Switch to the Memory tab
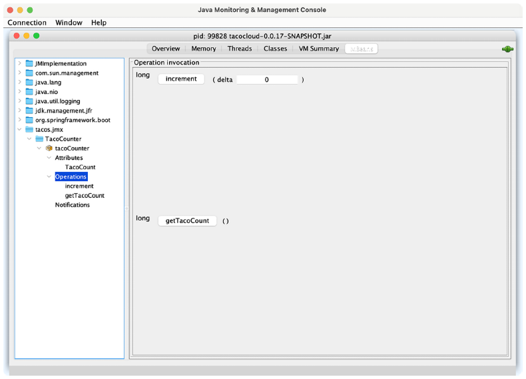The image size is (526, 379). click(x=203, y=49)
